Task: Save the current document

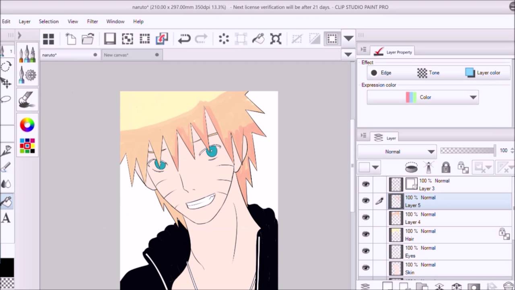Action: (110, 39)
